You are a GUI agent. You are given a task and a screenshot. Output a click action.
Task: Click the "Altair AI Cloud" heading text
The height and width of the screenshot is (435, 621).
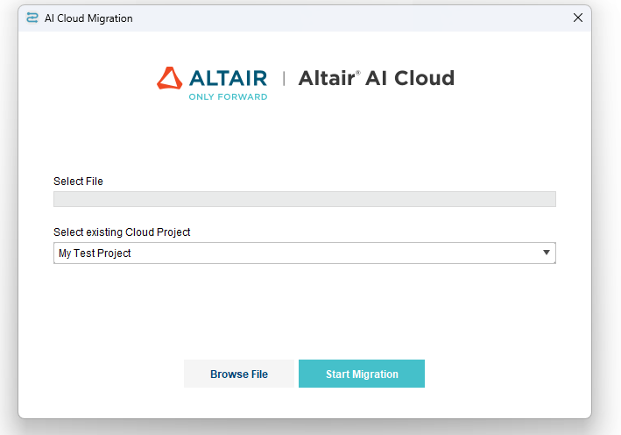377,78
